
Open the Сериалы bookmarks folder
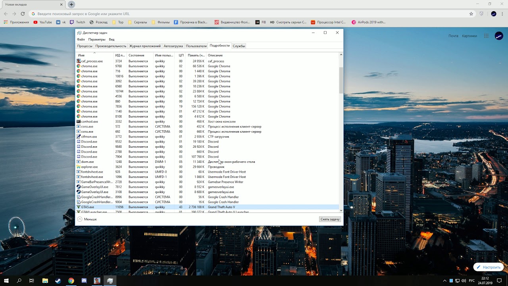click(x=137, y=22)
